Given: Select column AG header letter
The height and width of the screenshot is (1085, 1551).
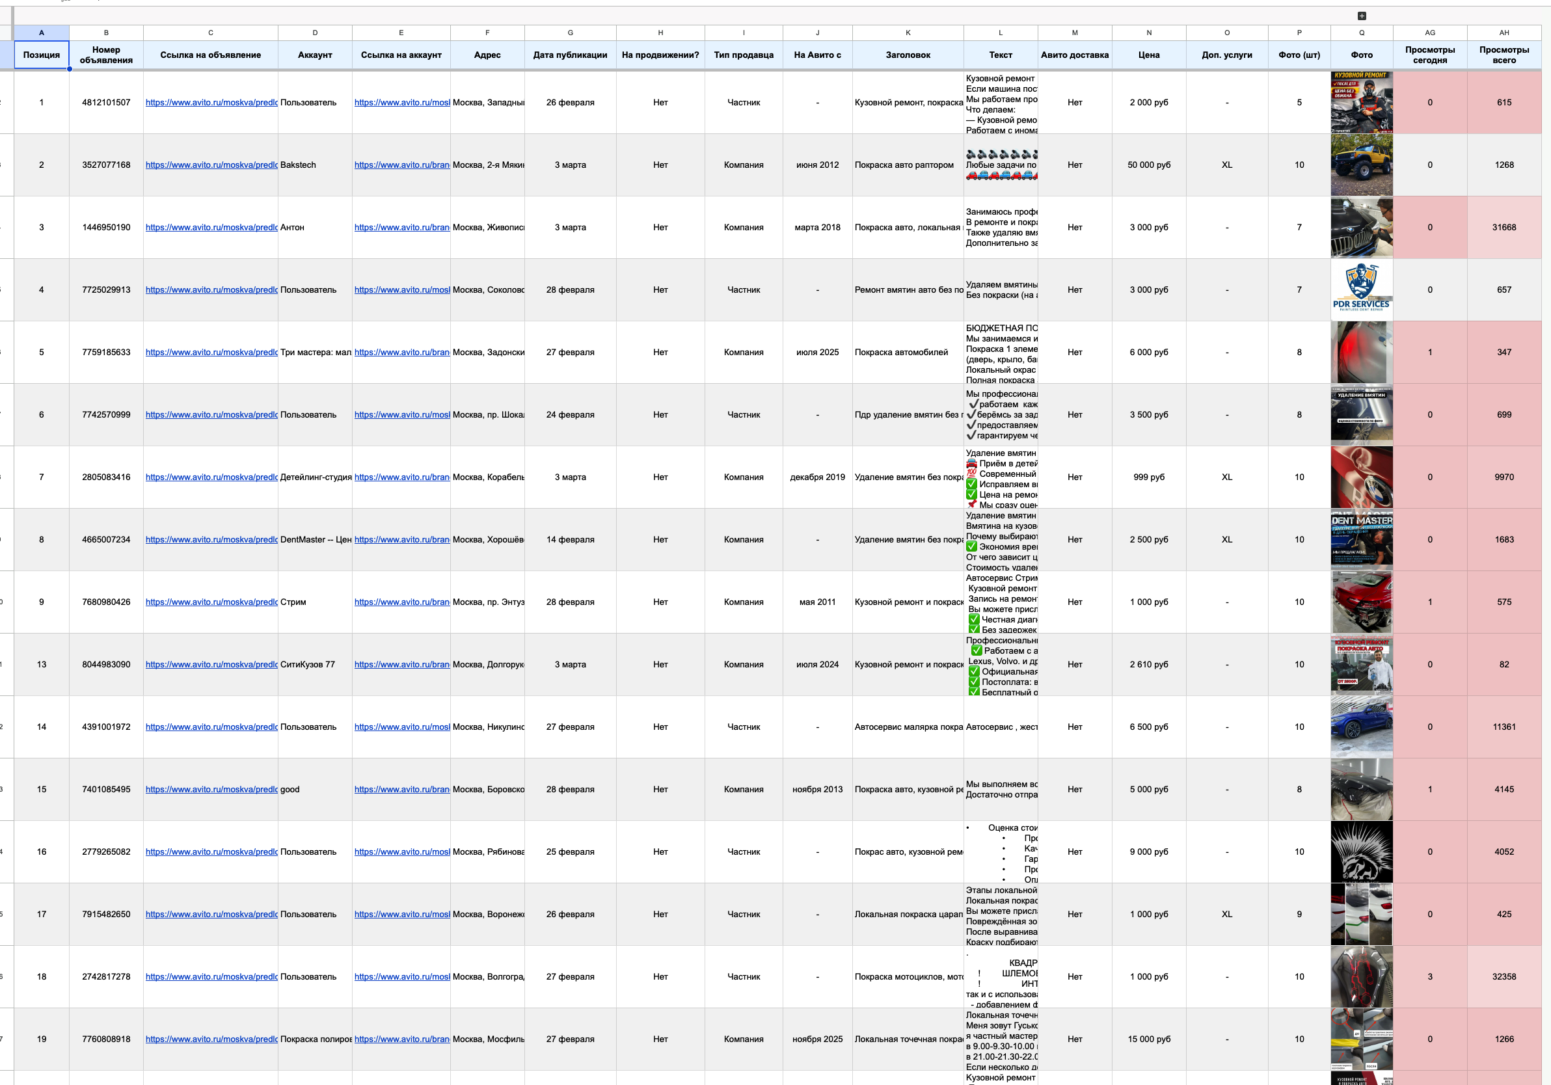Looking at the screenshot, I should (x=1429, y=33).
